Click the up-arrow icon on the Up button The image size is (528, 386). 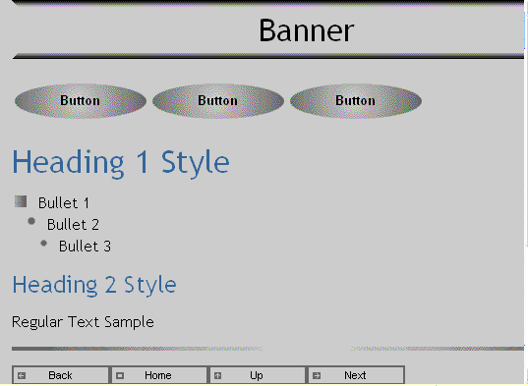(x=218, y=375)
